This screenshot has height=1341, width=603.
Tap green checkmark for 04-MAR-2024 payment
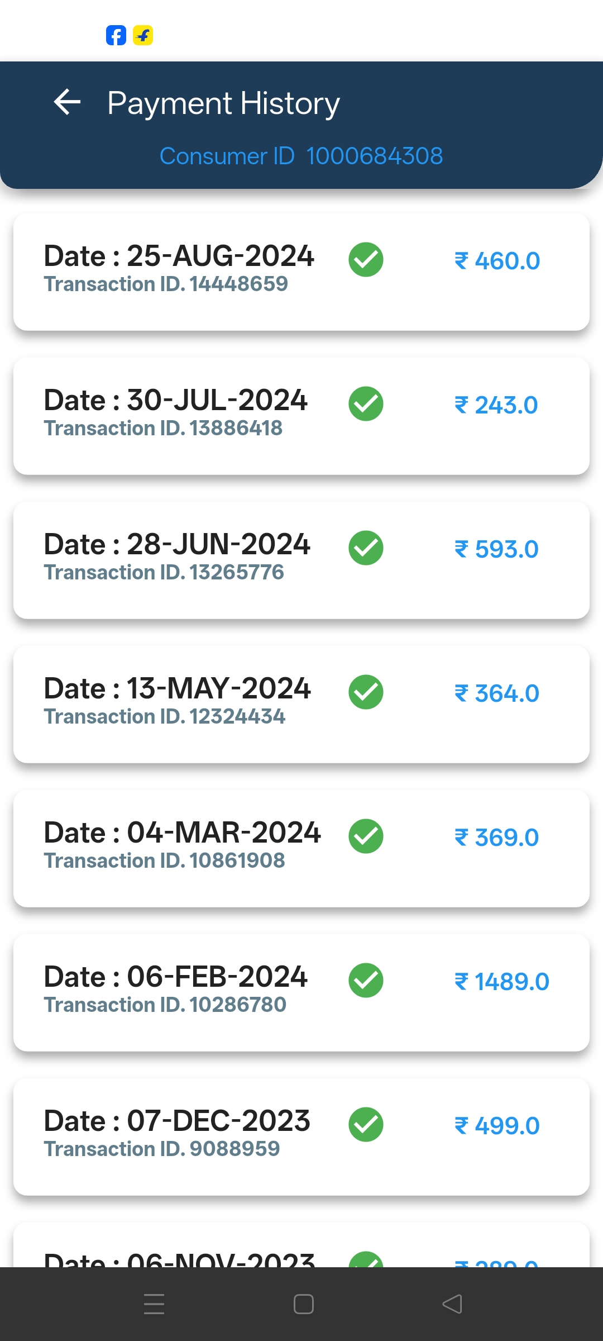coord(366,836)
